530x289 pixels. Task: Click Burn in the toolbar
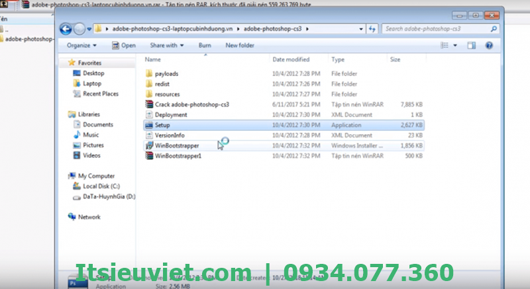tap(205, 45)
